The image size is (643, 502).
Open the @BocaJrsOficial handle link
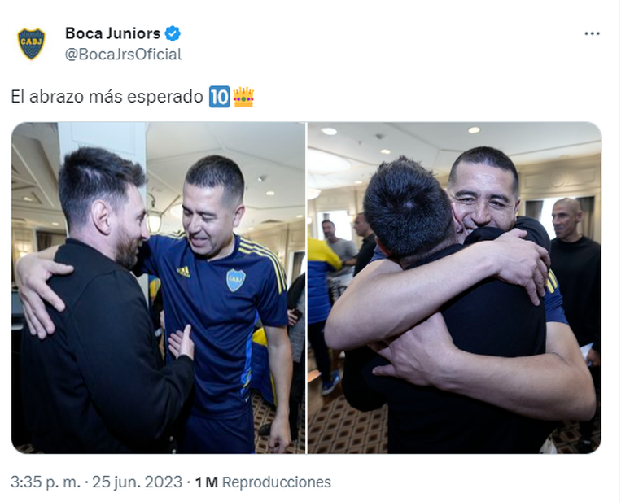124,55
